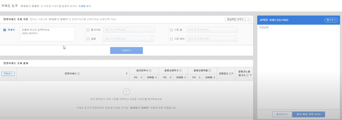This screenshot has width=342, height=120.
Task: Show help tooltip for 월간검색수
Action: pyautogui.click(x=150, y=70)
